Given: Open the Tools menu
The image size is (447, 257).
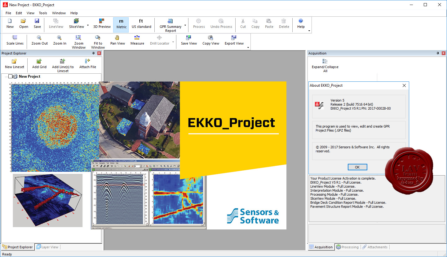Looking at the screenshot, I should click(x=43, y=13).
